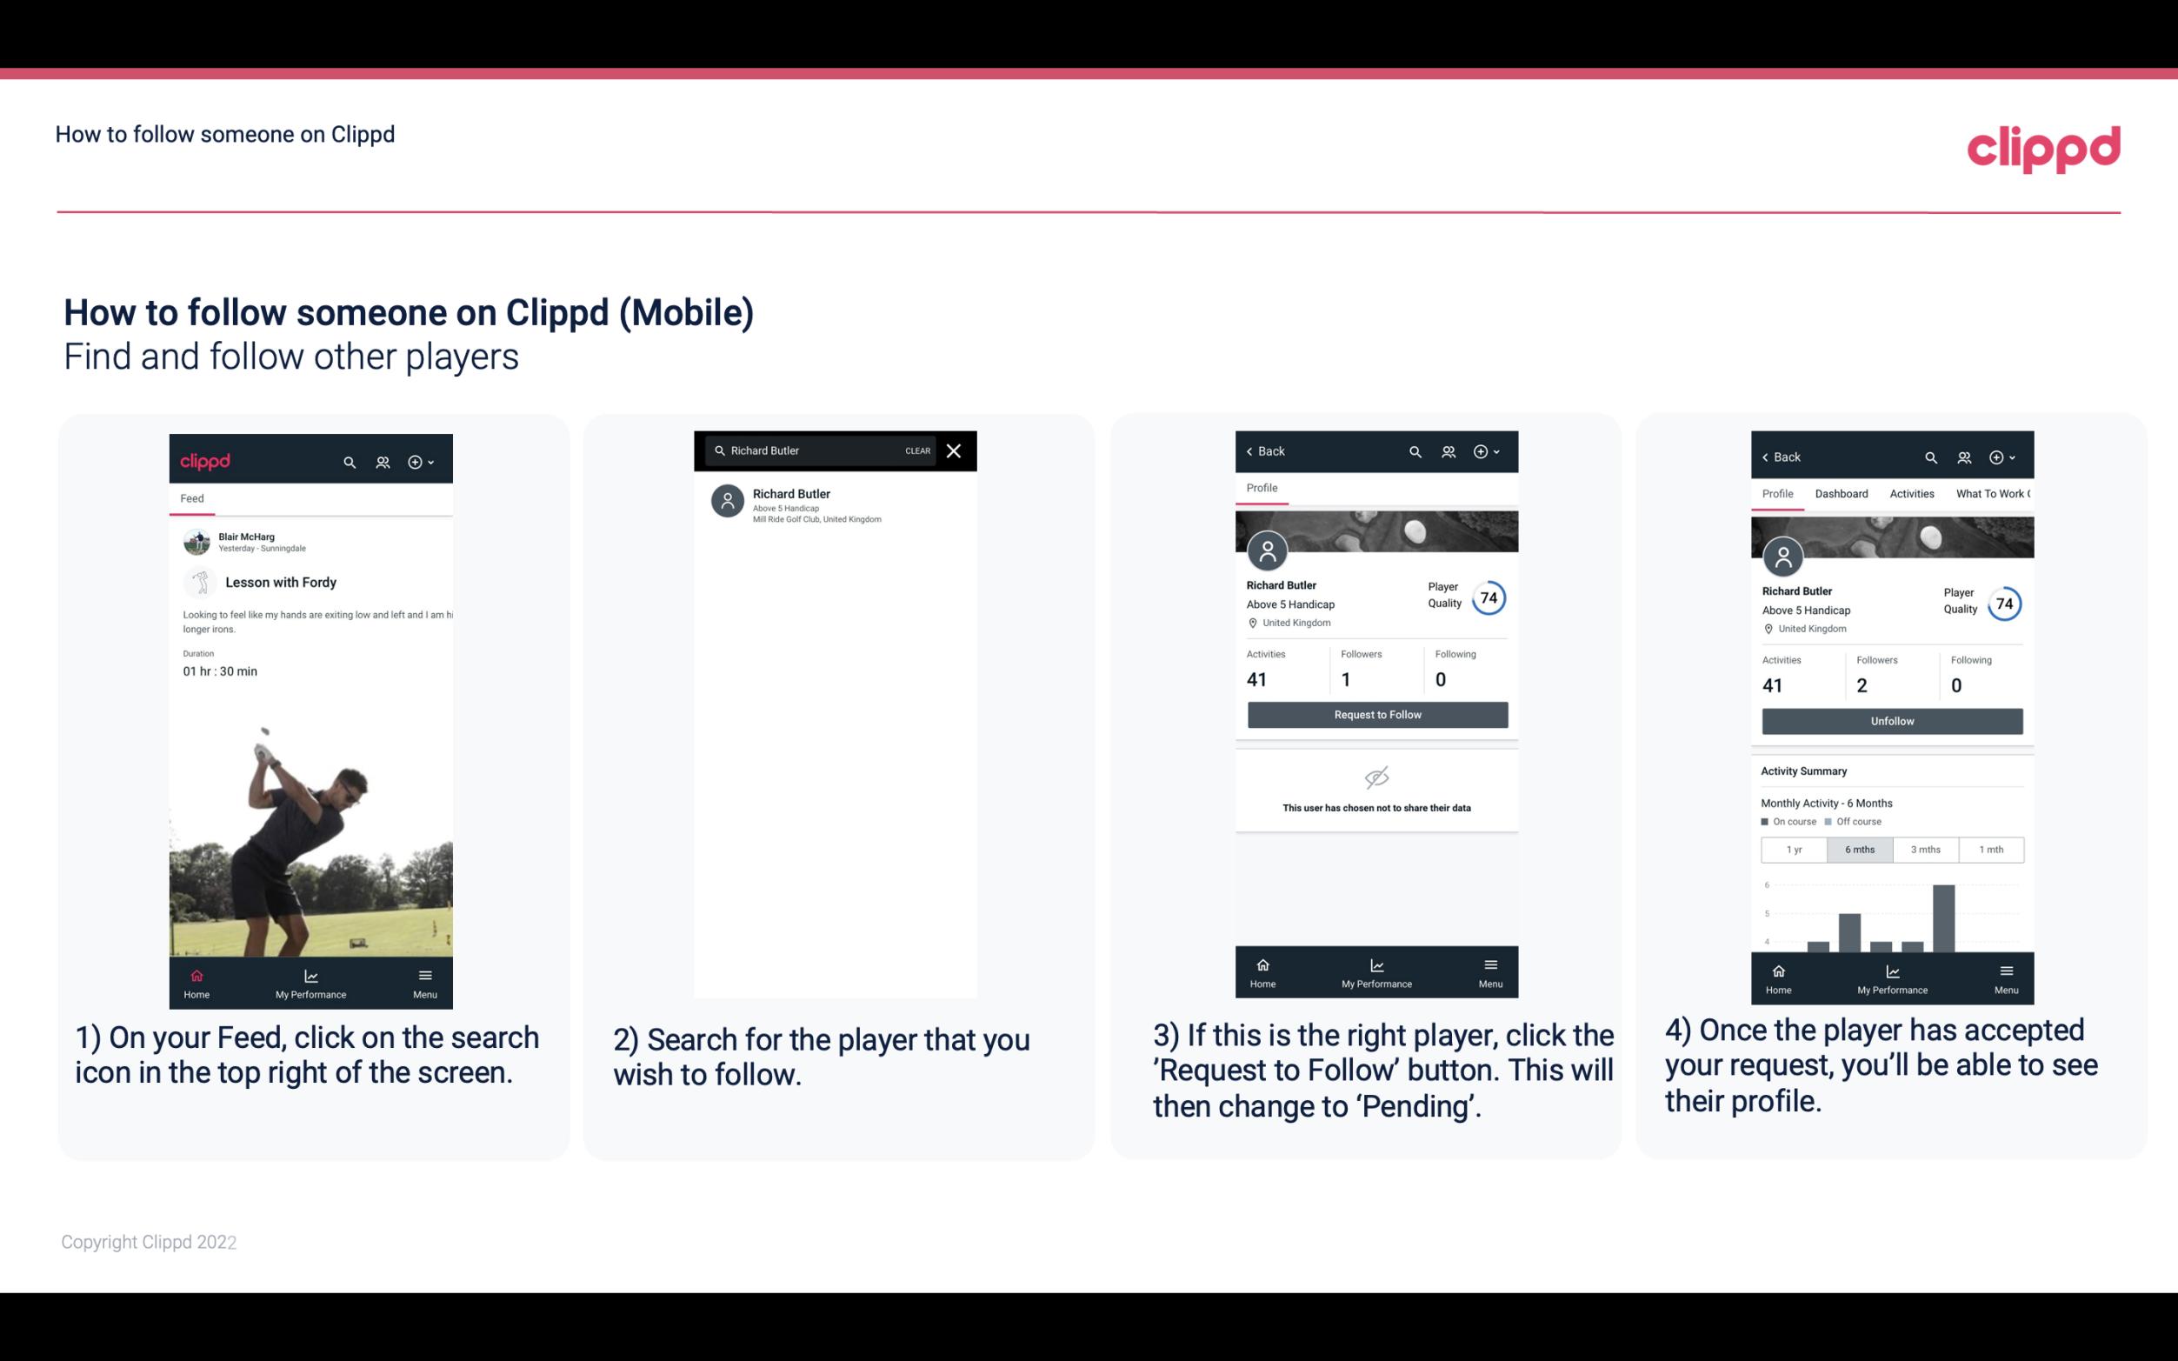Viewport: 2178px width, 1361px height.
Task: Click the Back arrow icon on profile screen
Action: pyautogui.click(x=1252, y=451)
